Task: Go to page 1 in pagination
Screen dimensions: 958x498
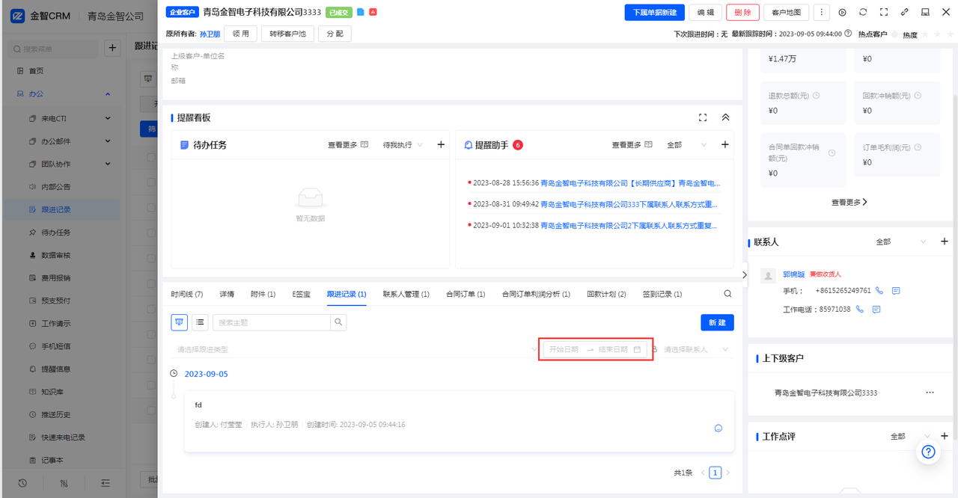Action: click(x=716, y=473)
